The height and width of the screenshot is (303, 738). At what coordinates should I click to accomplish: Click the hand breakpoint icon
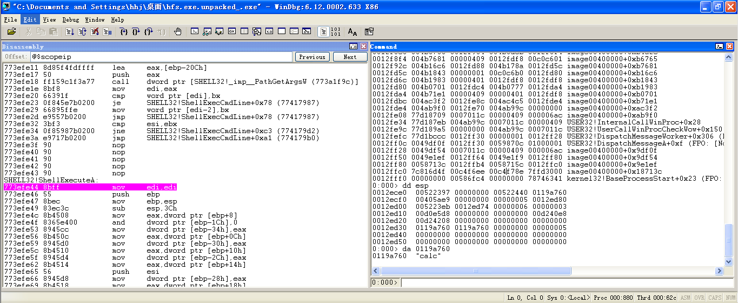click(x=177, y=32)
